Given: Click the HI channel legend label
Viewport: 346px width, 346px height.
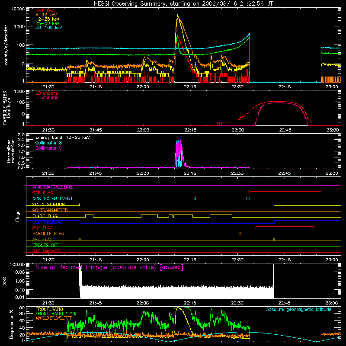Looking at the screenshot, I should click(x=47, y=98).
